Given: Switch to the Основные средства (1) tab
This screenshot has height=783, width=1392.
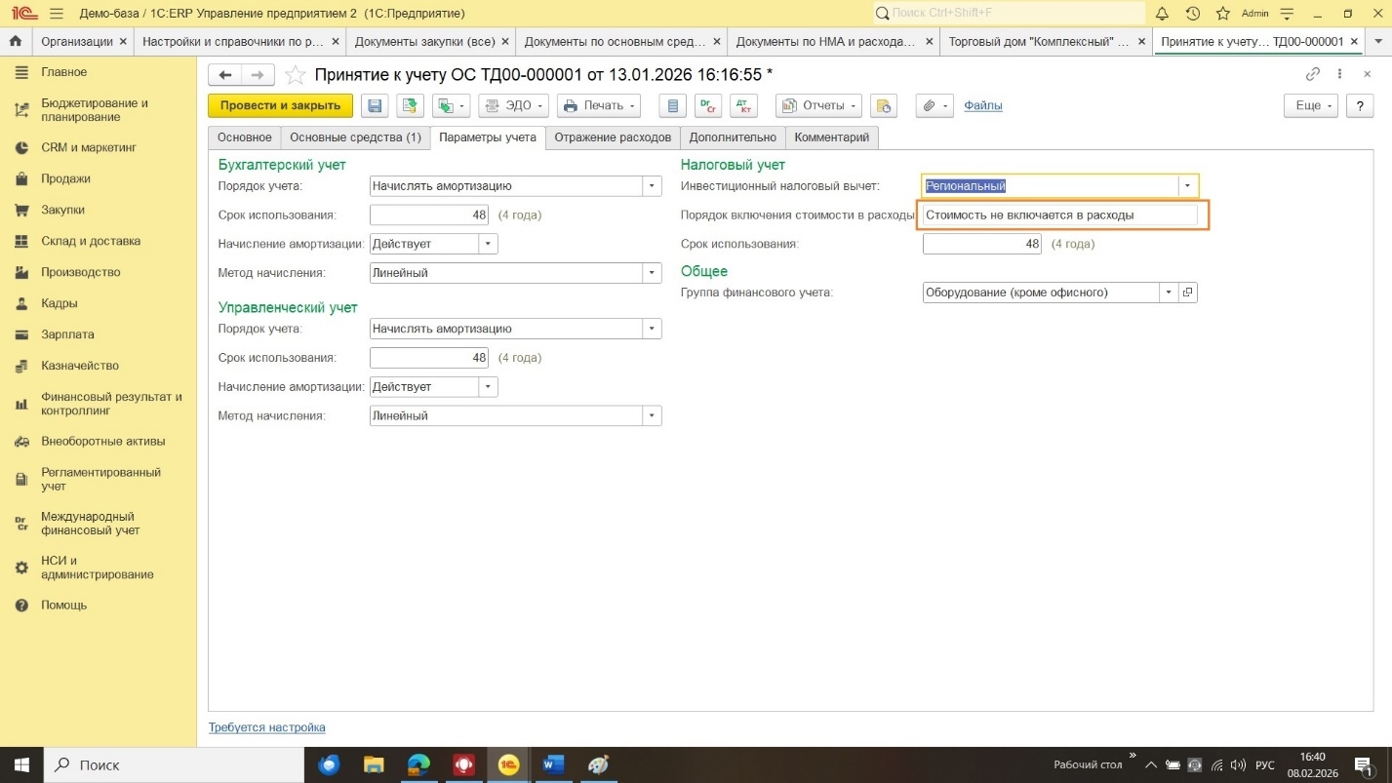Looking at the screenshot, I should [355, 137].
